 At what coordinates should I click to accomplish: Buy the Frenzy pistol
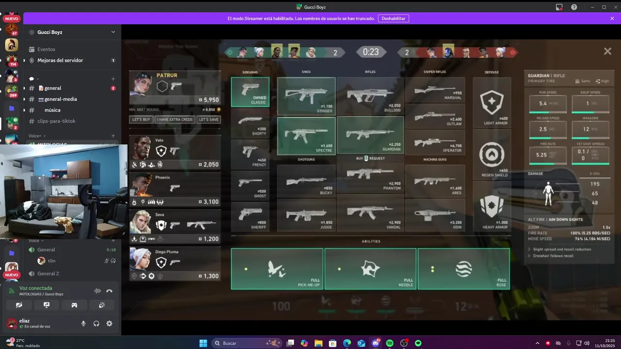(x=250, y=155)
